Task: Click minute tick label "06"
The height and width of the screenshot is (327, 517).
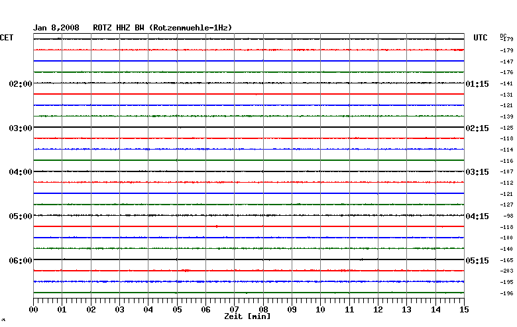Action: coord(205,310)
